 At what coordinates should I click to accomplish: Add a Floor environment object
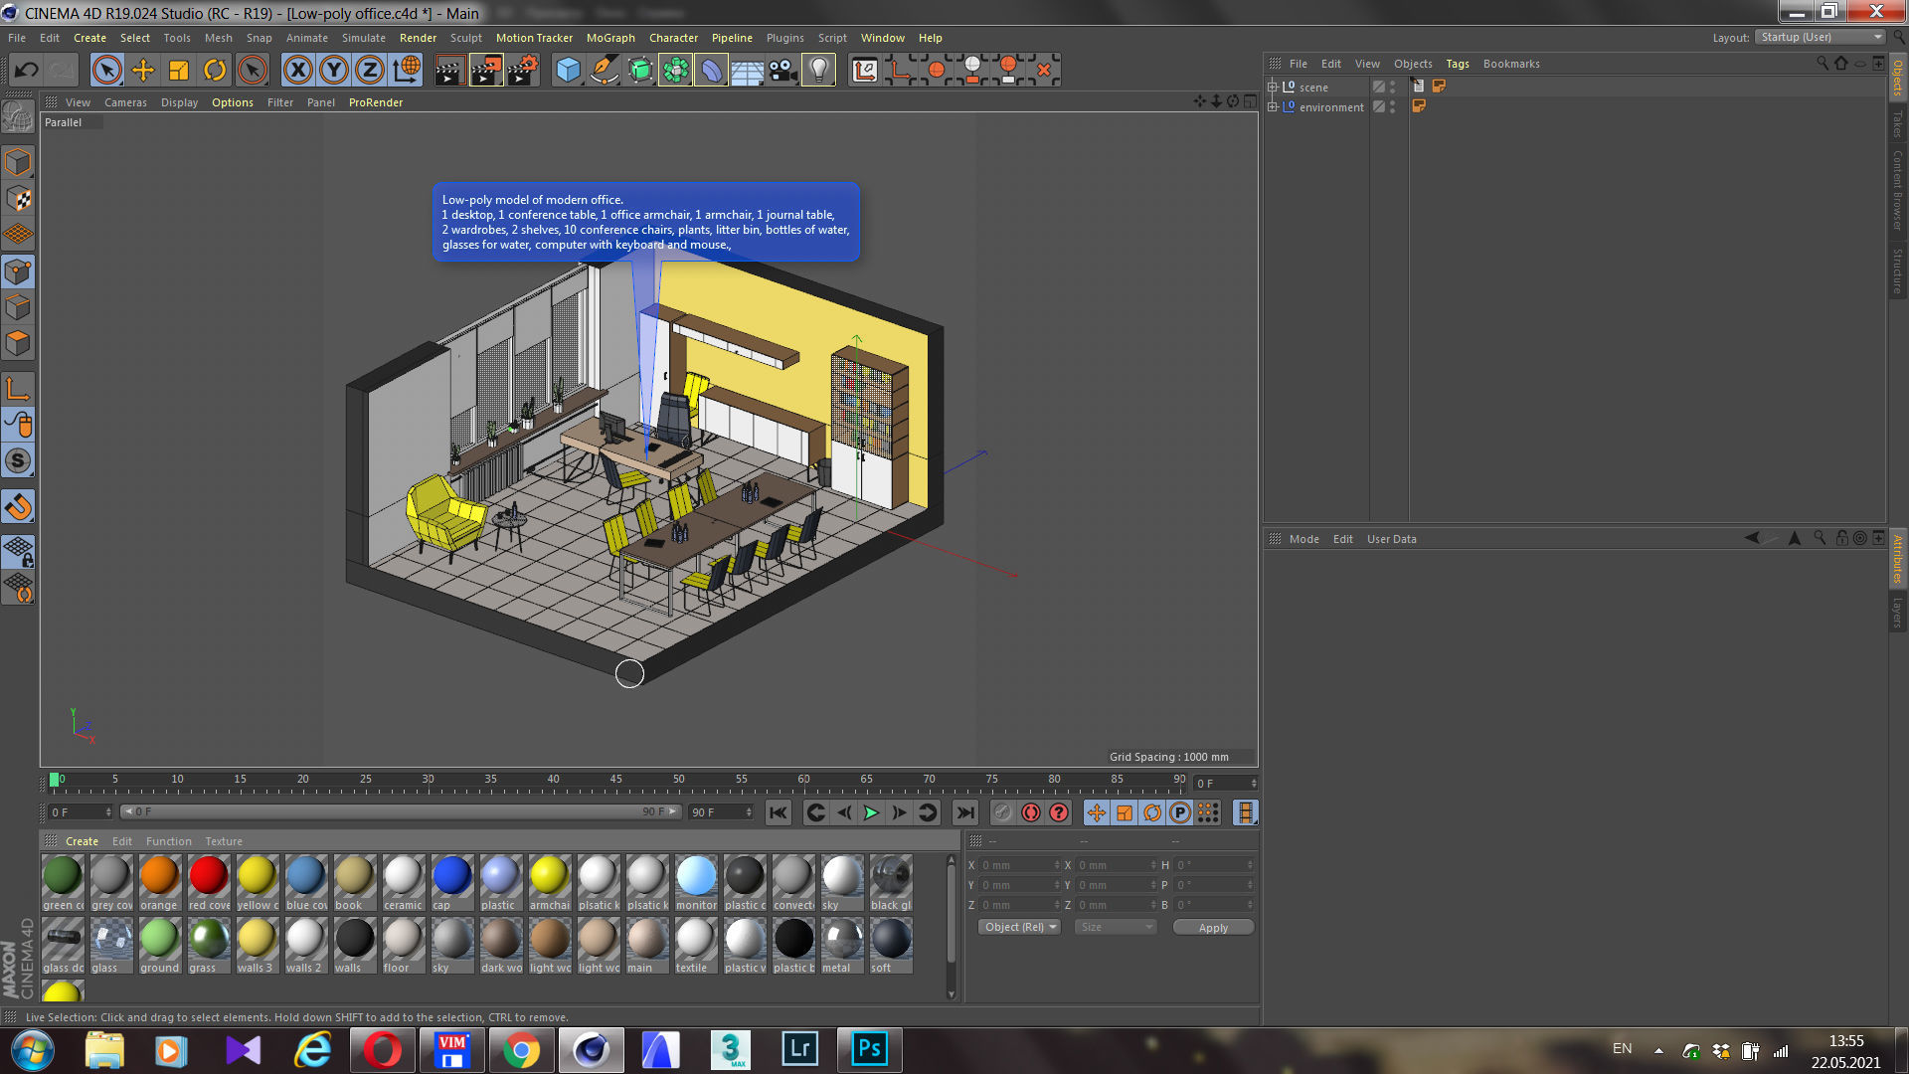[x=747, y=70]
